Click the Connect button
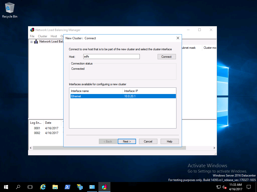 click(x=167, y=57)
